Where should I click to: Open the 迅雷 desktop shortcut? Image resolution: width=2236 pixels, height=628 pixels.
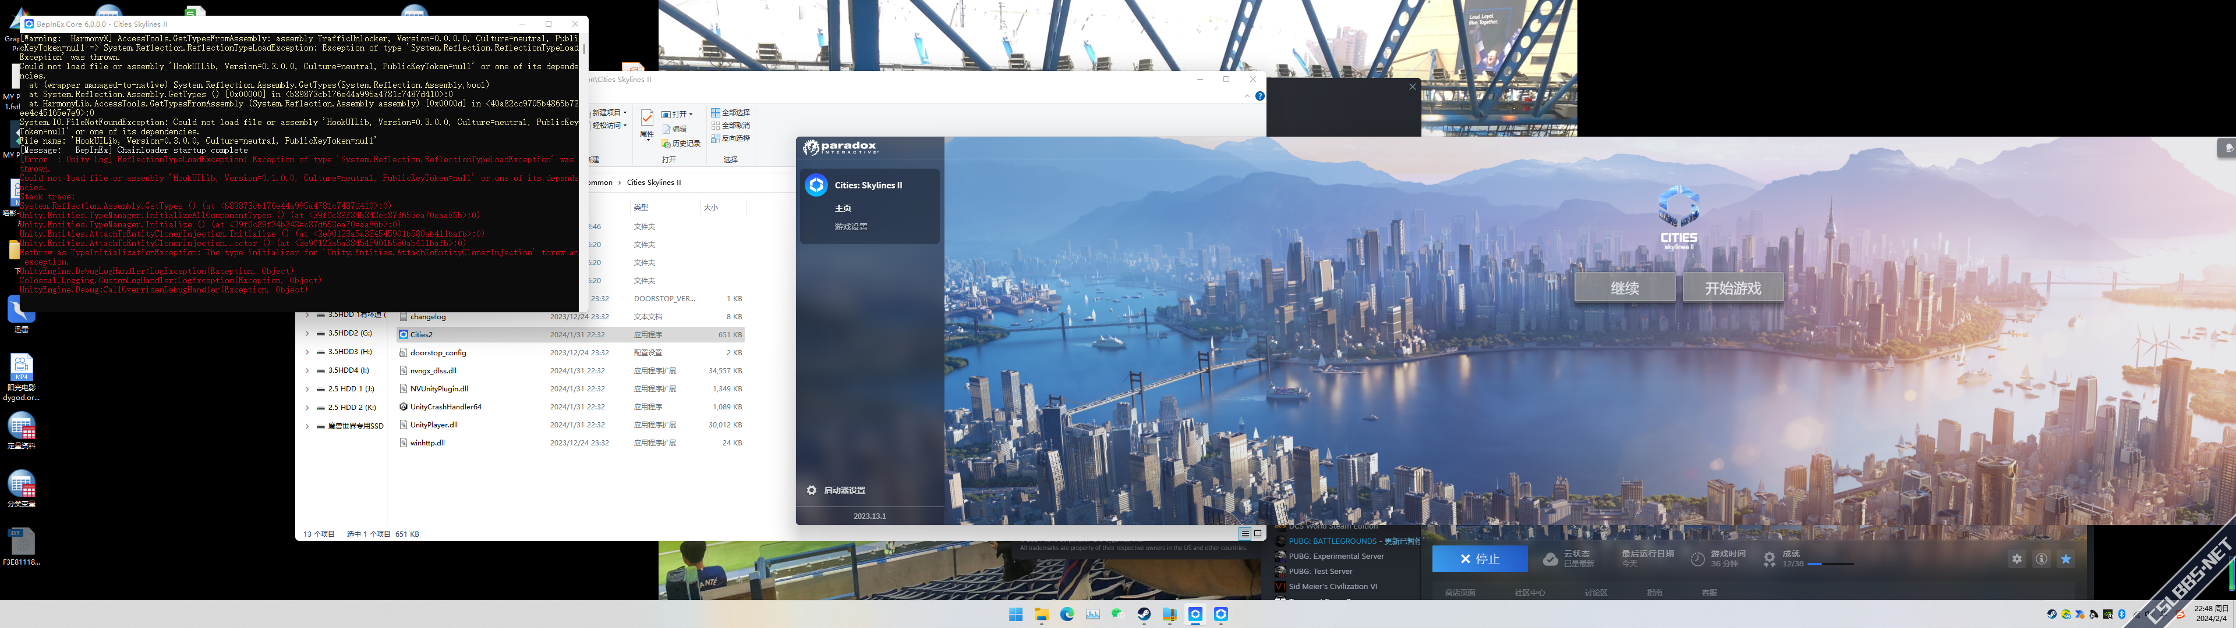pyautogui.click(x=21, y=314)
